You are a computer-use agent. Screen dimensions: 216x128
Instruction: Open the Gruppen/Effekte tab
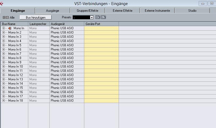[87, 11]
